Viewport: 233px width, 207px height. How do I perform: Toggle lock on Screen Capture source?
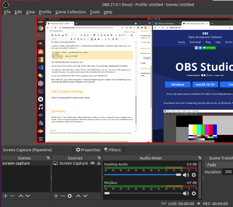(x=99, y=163)
